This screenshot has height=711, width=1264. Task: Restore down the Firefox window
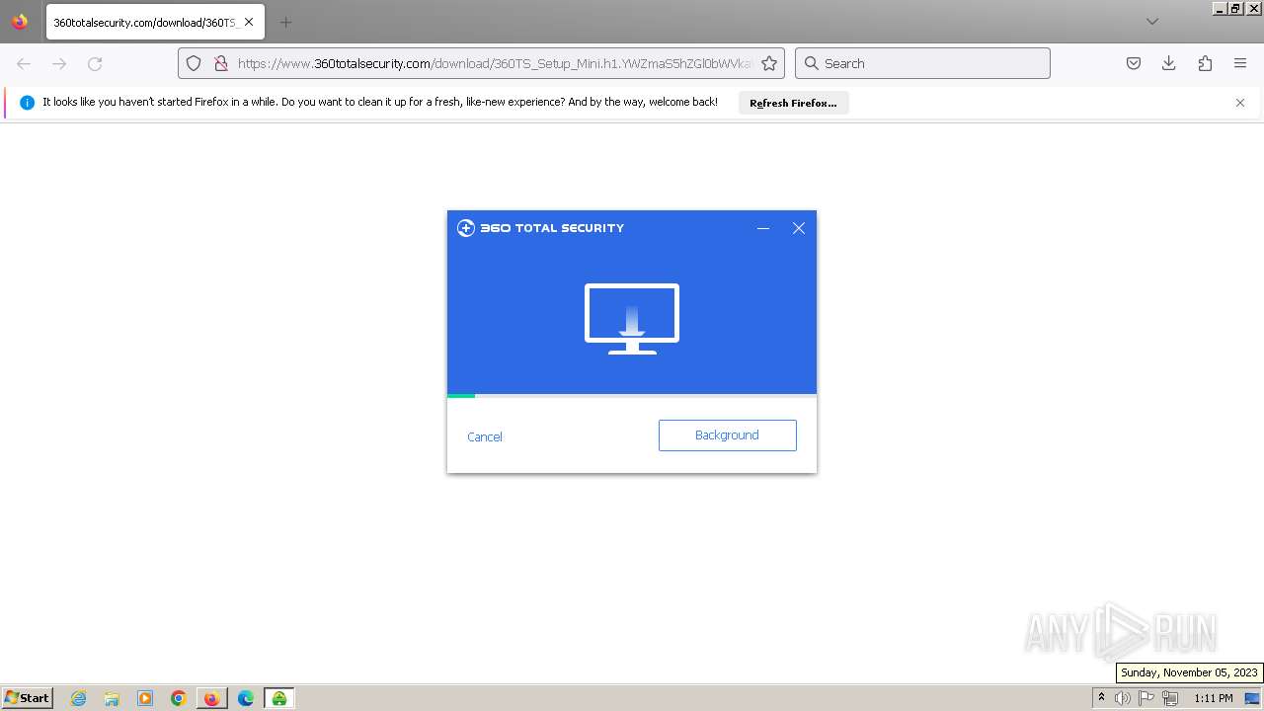point(1235,8)
